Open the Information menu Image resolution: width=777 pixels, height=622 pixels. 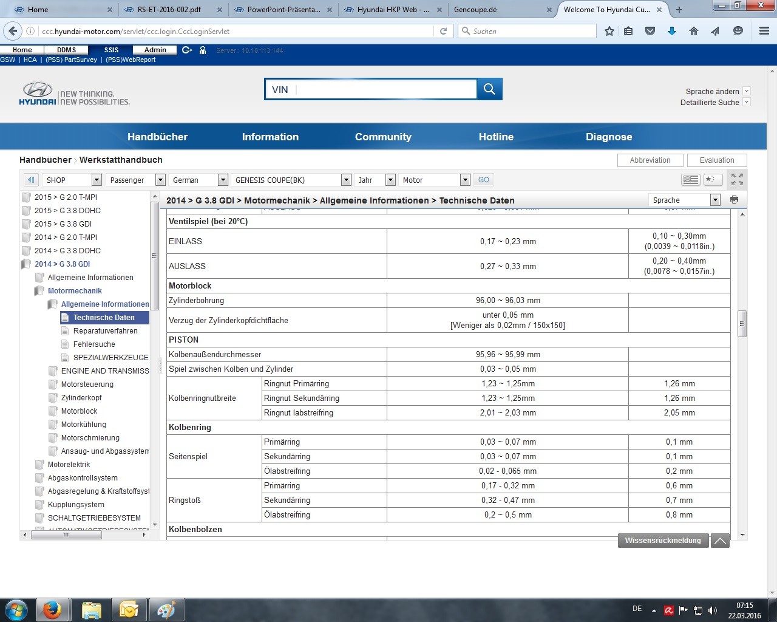tap(270, 137)
